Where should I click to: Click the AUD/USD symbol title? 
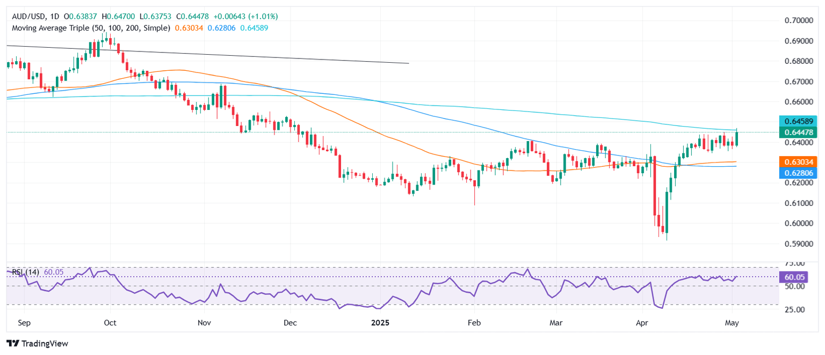point(26,17)
